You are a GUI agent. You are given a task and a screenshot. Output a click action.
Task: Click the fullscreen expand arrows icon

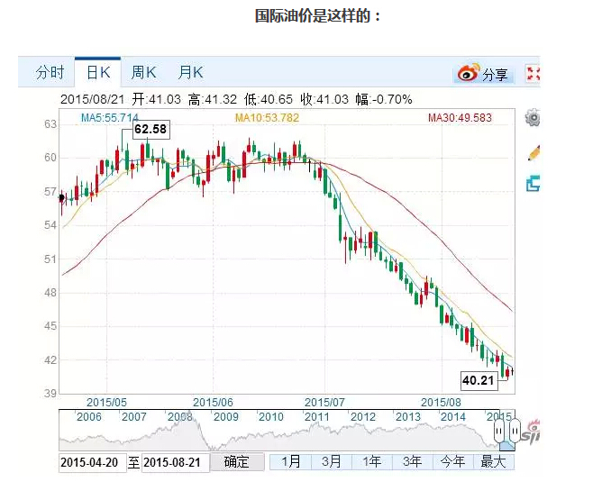pos(533,74)
